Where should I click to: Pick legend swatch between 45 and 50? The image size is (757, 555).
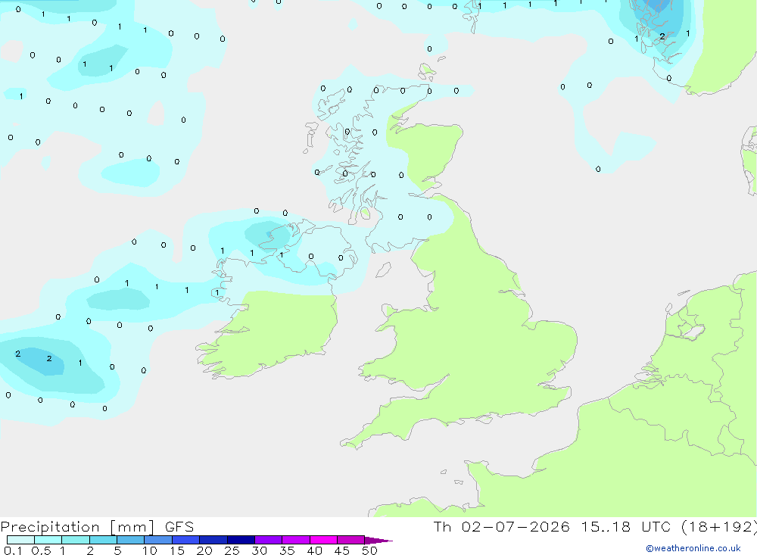tap(351, 540)
